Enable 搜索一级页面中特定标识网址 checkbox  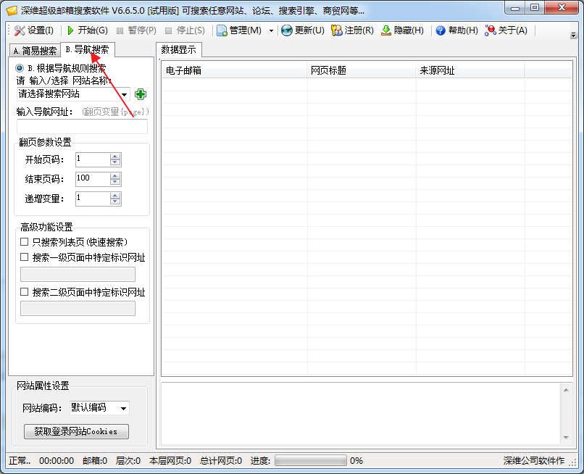click(x=24, y=257)
